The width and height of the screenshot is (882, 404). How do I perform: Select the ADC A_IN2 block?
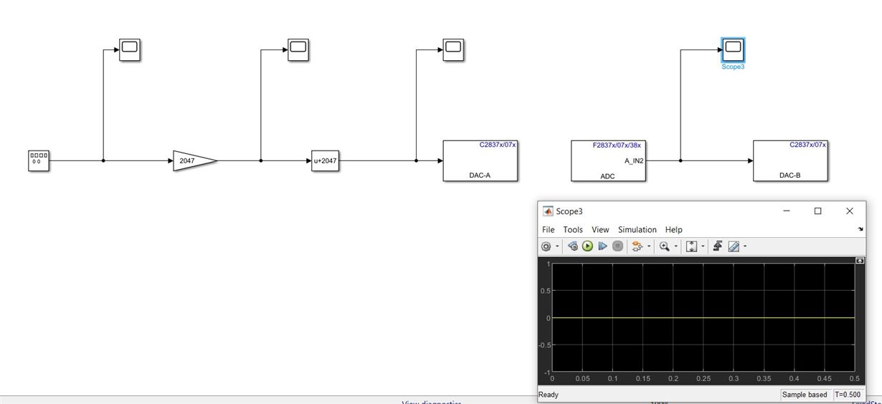click(608, 160)
